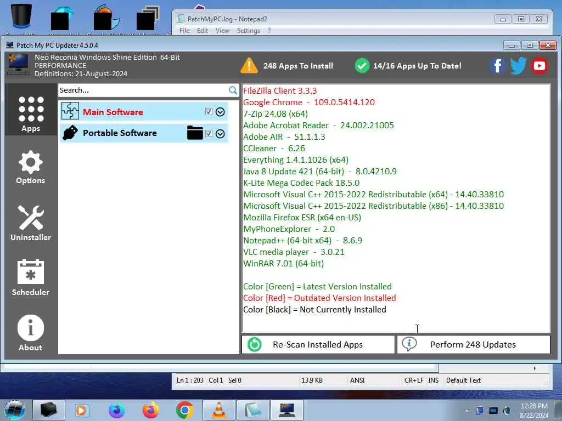This screenshot has height=421, width=562.
Task: Click the Visual C++ Redistributable (x86) entry
Action: [373, 206]
